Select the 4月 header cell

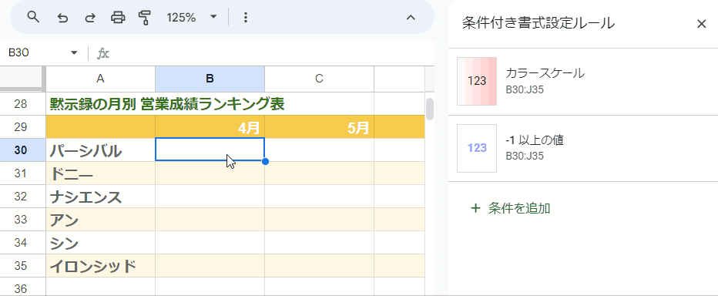click(x=210, y=127)
